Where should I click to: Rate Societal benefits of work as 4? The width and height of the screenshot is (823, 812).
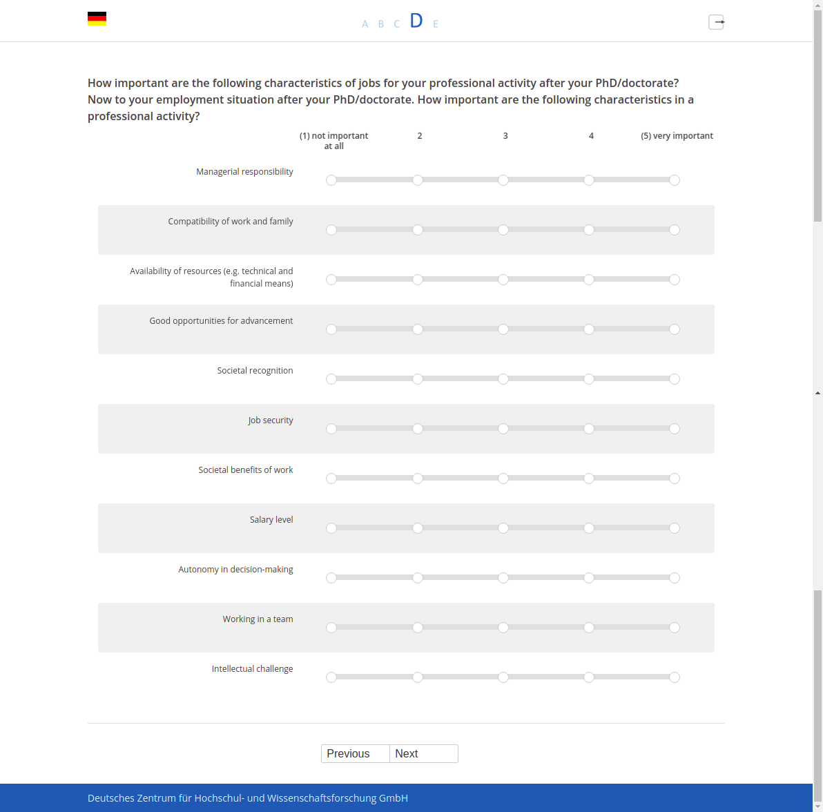[589, 478]
